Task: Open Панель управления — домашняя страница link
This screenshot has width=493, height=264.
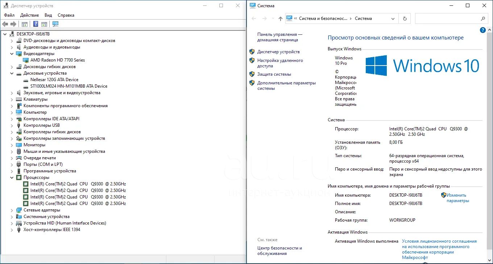Action: point(279,37)
